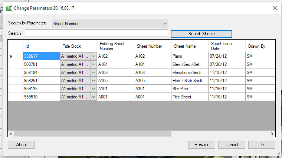Expand Title Block dropdown for row 503701
Screen dimensions: 282x158
tap(94, 64)
